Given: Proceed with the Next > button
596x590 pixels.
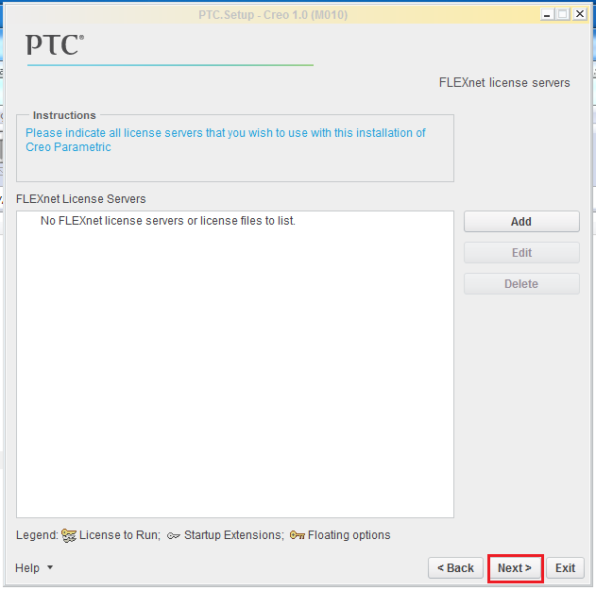Looking at the screenshot, I should 515,568.
